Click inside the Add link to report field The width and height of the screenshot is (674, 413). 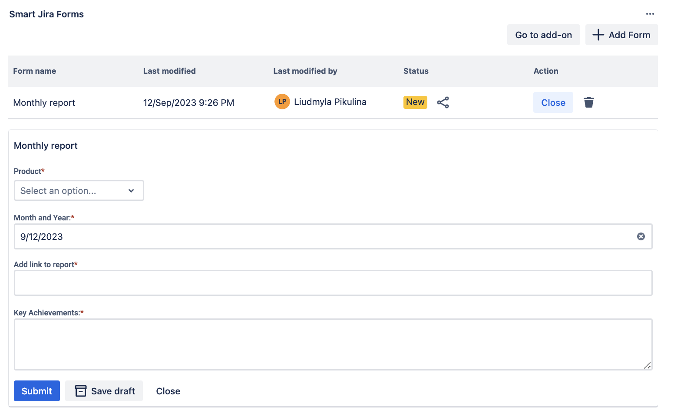(333, 282)
